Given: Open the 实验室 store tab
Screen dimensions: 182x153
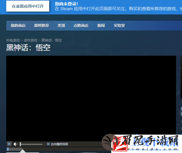Looking at the screenshot, I should [119, 25].
